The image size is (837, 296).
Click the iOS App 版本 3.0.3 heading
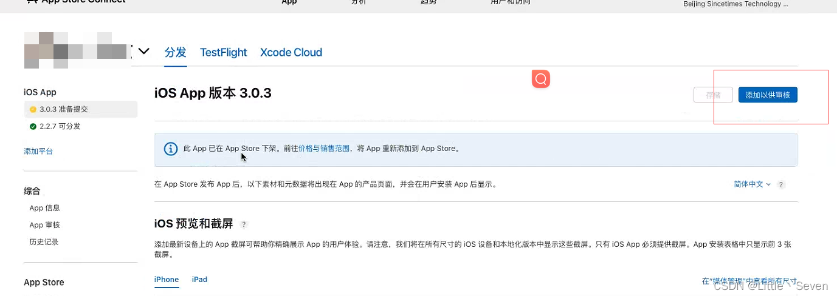(213, 93)
